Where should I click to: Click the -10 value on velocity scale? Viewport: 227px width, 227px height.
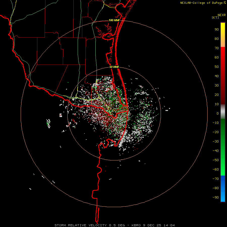216,123
